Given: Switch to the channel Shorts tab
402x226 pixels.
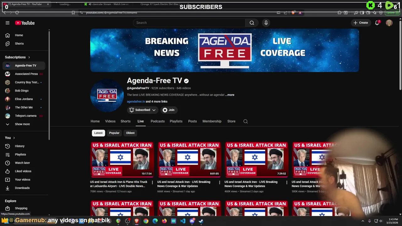Looking at the screenshot, I should tap(126, 121).
